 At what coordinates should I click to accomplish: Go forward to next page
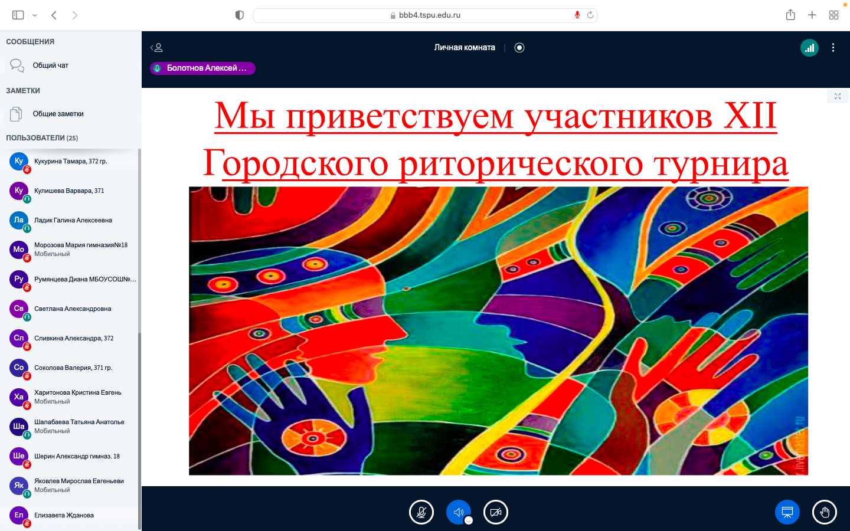74,15
